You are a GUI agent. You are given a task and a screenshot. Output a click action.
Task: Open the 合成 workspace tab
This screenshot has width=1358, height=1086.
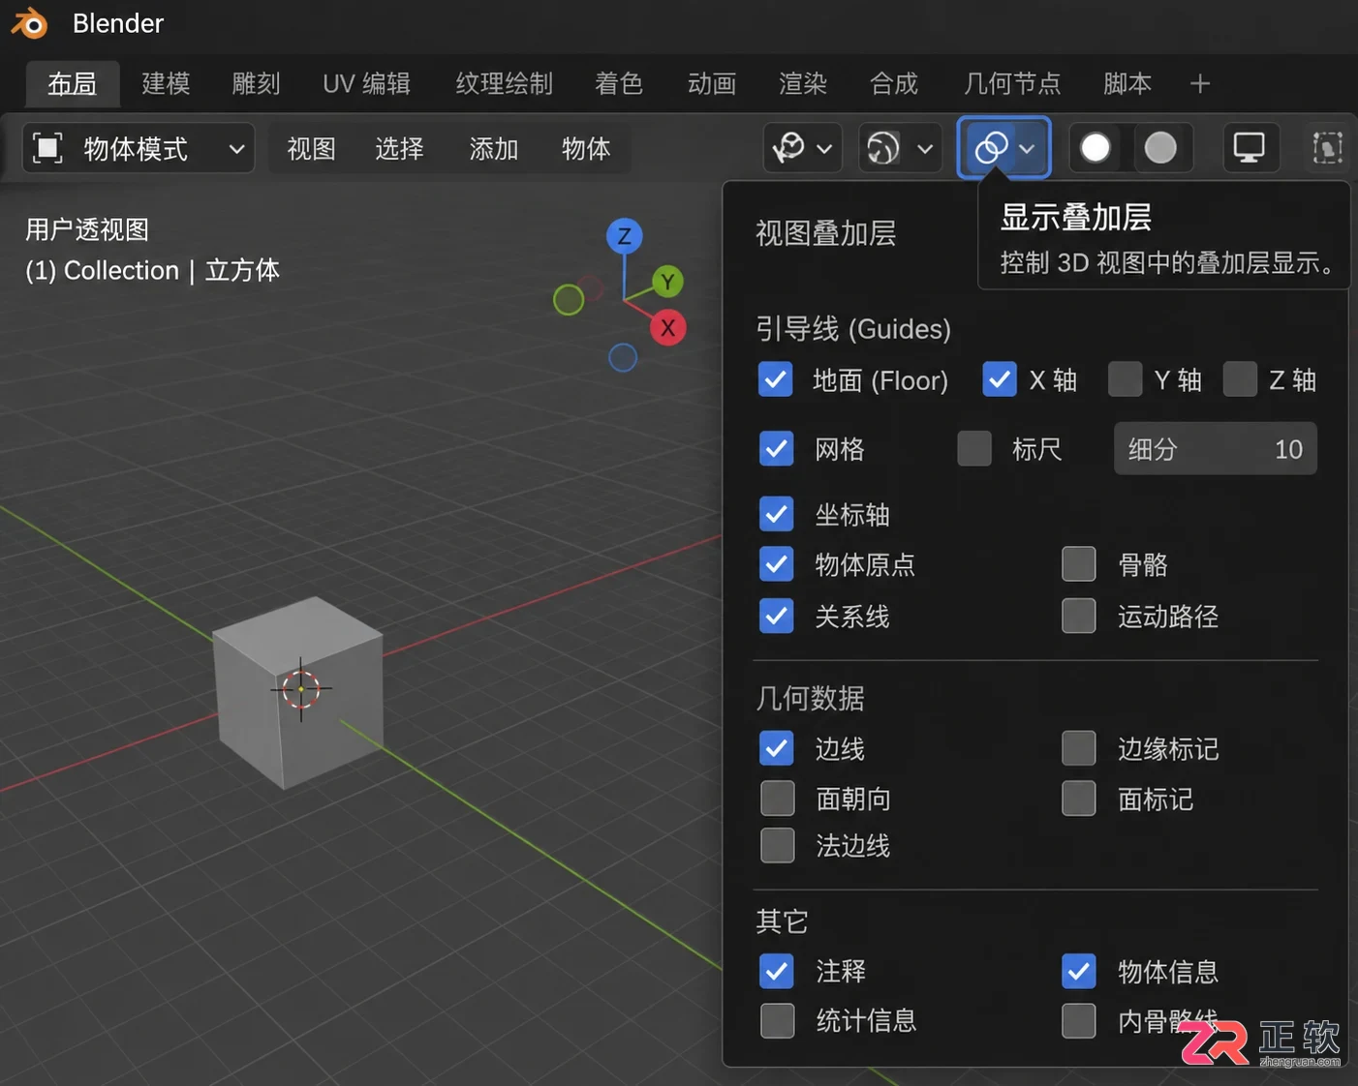click(894, 84)
